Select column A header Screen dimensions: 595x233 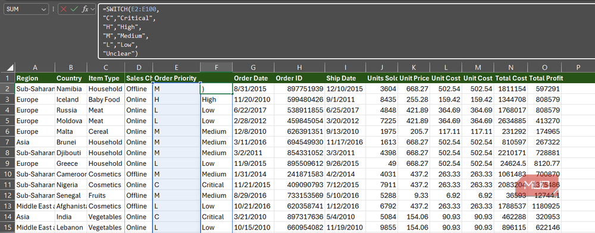[35, 67]
